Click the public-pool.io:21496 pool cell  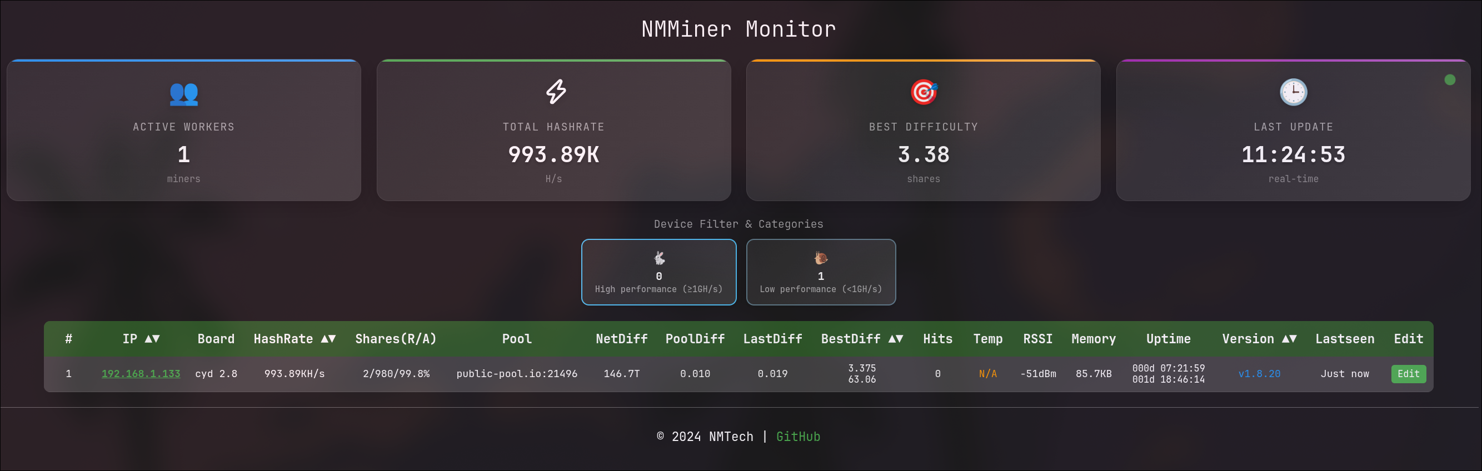click(517, 374)
